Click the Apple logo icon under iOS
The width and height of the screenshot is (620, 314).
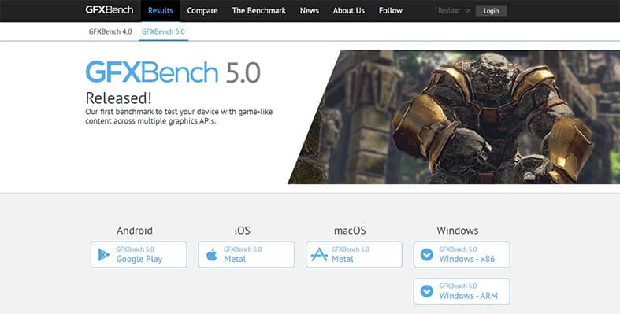[212, 255]
